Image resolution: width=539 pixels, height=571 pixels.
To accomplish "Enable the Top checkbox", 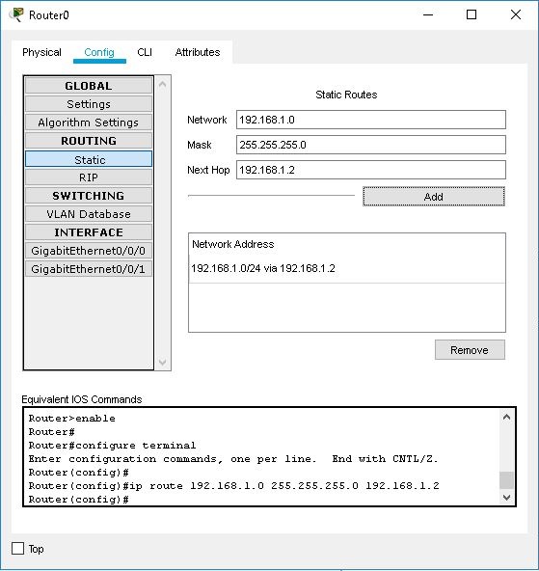I will point(17,549).
